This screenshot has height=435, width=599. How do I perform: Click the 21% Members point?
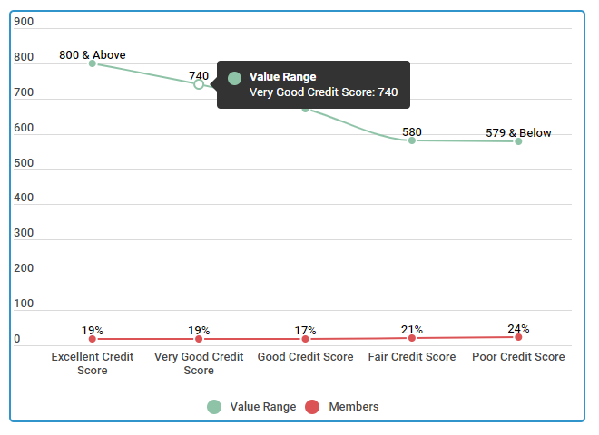412,338
